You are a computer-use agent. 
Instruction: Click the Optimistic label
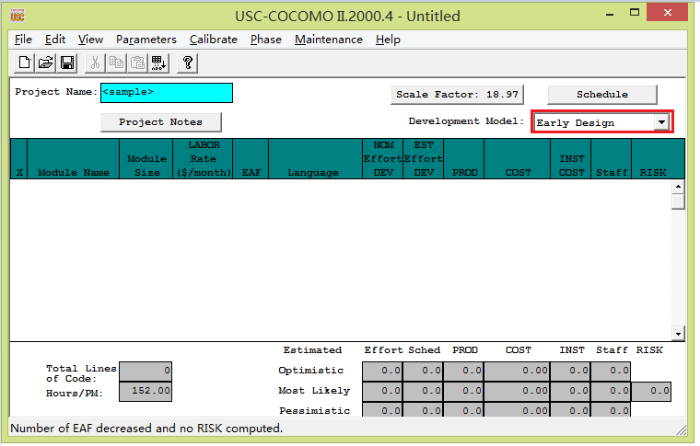pos(310,371)
